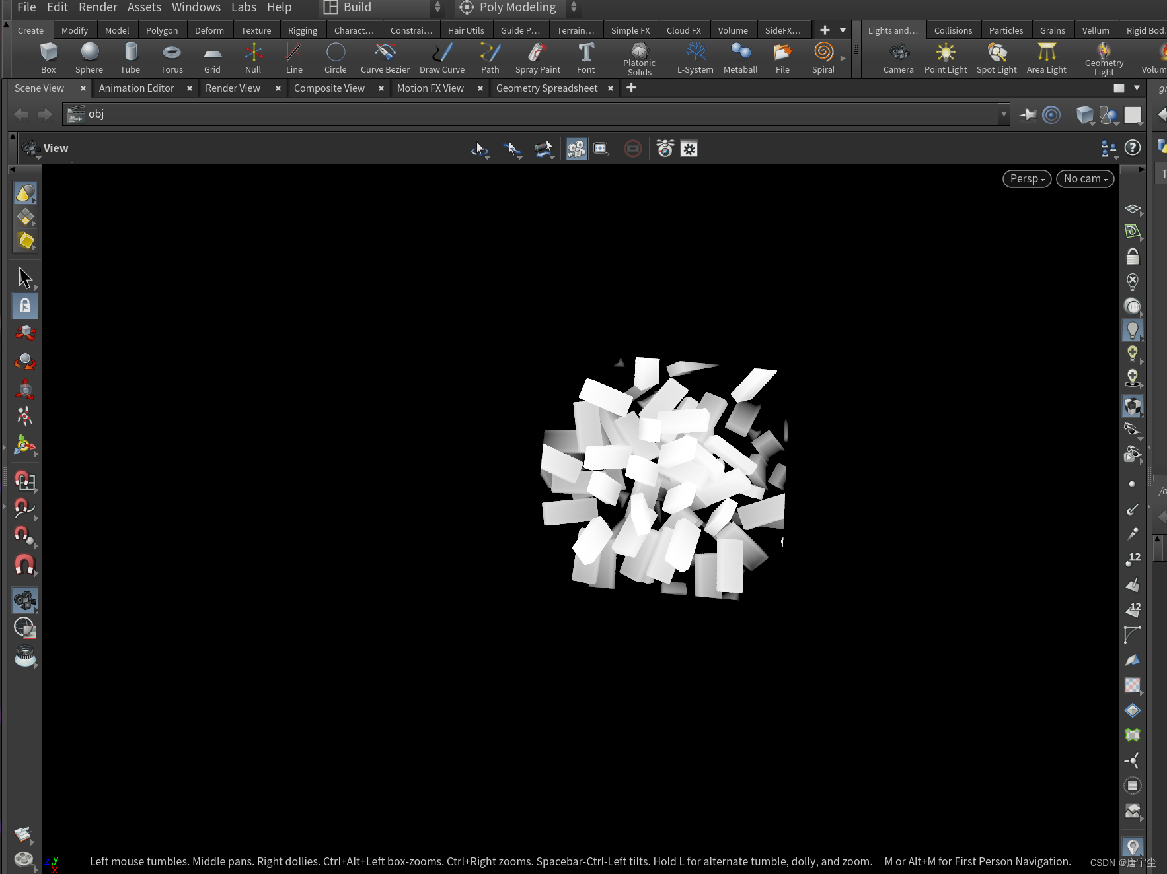This screenshot has height=874, width=1167.
Task: Open viewport help question mark
Action: pos(1133,148)
